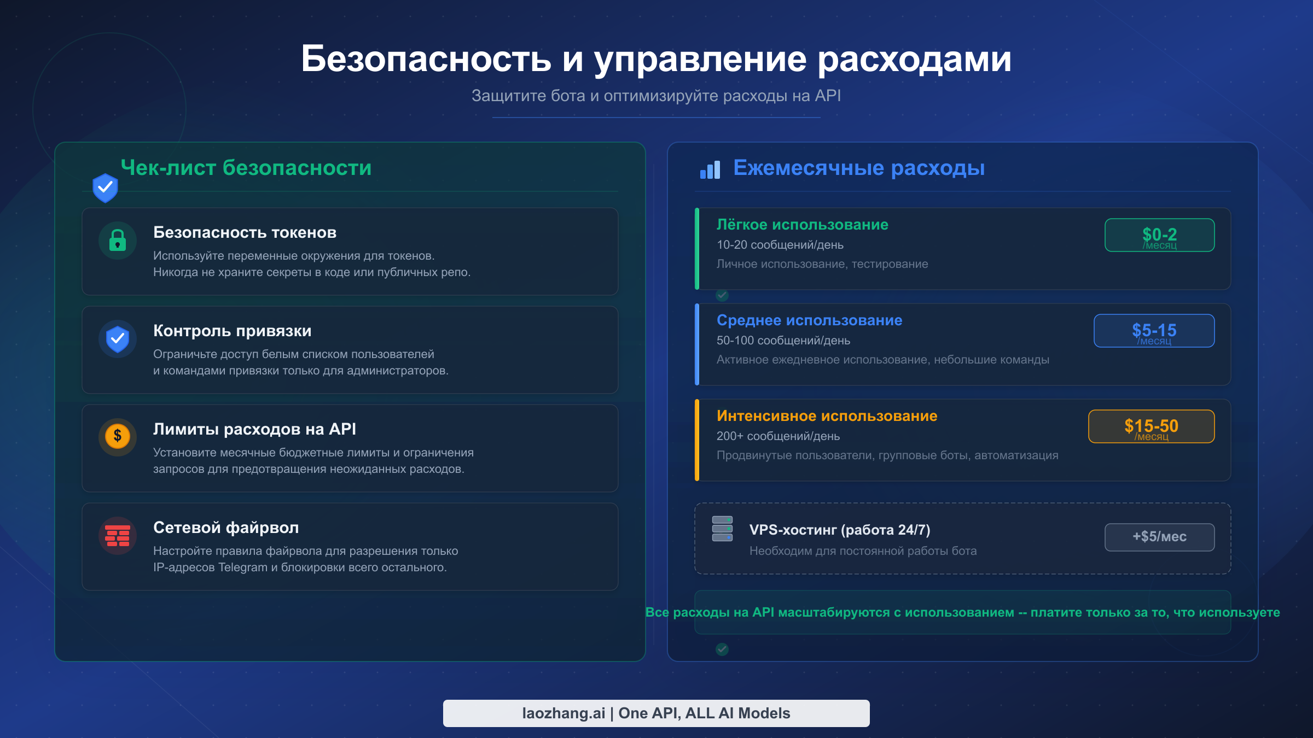Select the green lock icon for Безопасность токенов

coord(117,239)
